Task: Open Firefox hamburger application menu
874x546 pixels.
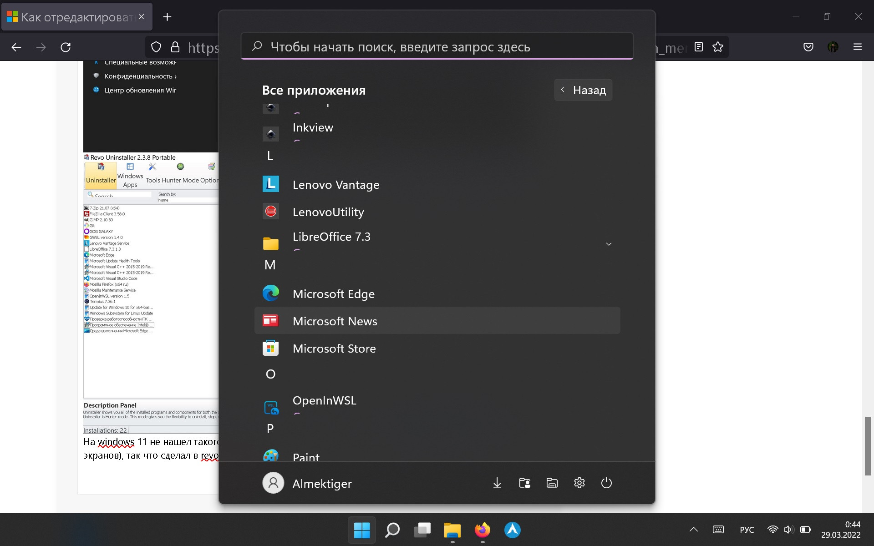Action: tap(858, 47)
